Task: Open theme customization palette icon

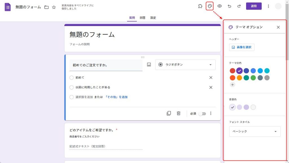Action: click(210, 6)
